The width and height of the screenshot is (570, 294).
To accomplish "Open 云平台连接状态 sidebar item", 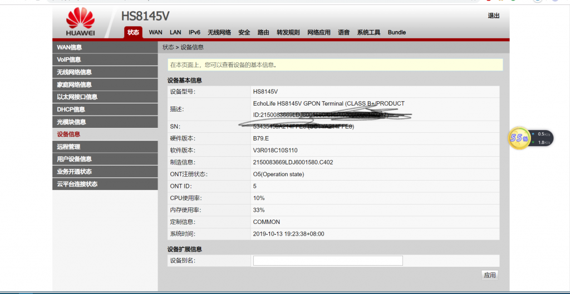I will [105, 184].
